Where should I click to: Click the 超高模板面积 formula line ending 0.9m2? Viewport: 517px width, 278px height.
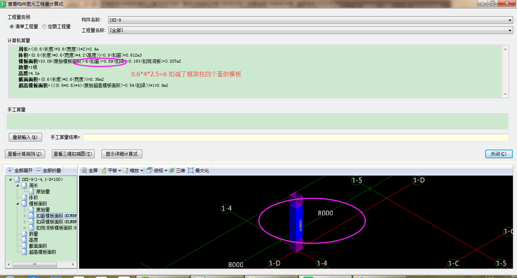[x=93, y=85]
